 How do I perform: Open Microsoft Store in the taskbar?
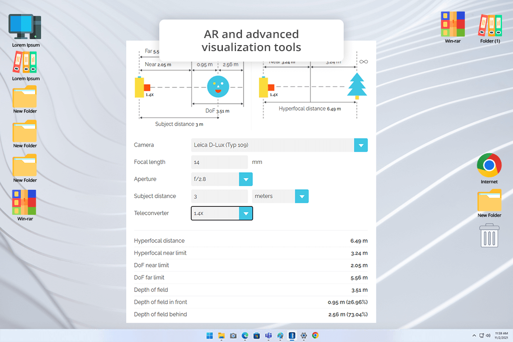[257, 335]
